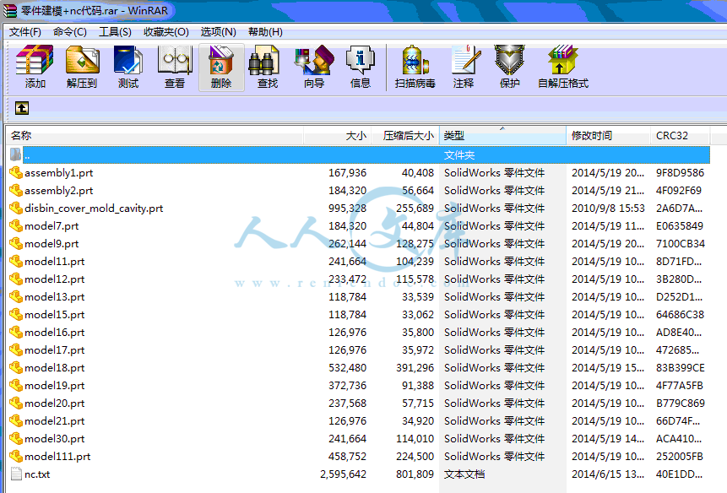The width and height of the screenshot is (727, 493).
Task: Sort by the 大小 column header
Action: click(x=338, y=135)
